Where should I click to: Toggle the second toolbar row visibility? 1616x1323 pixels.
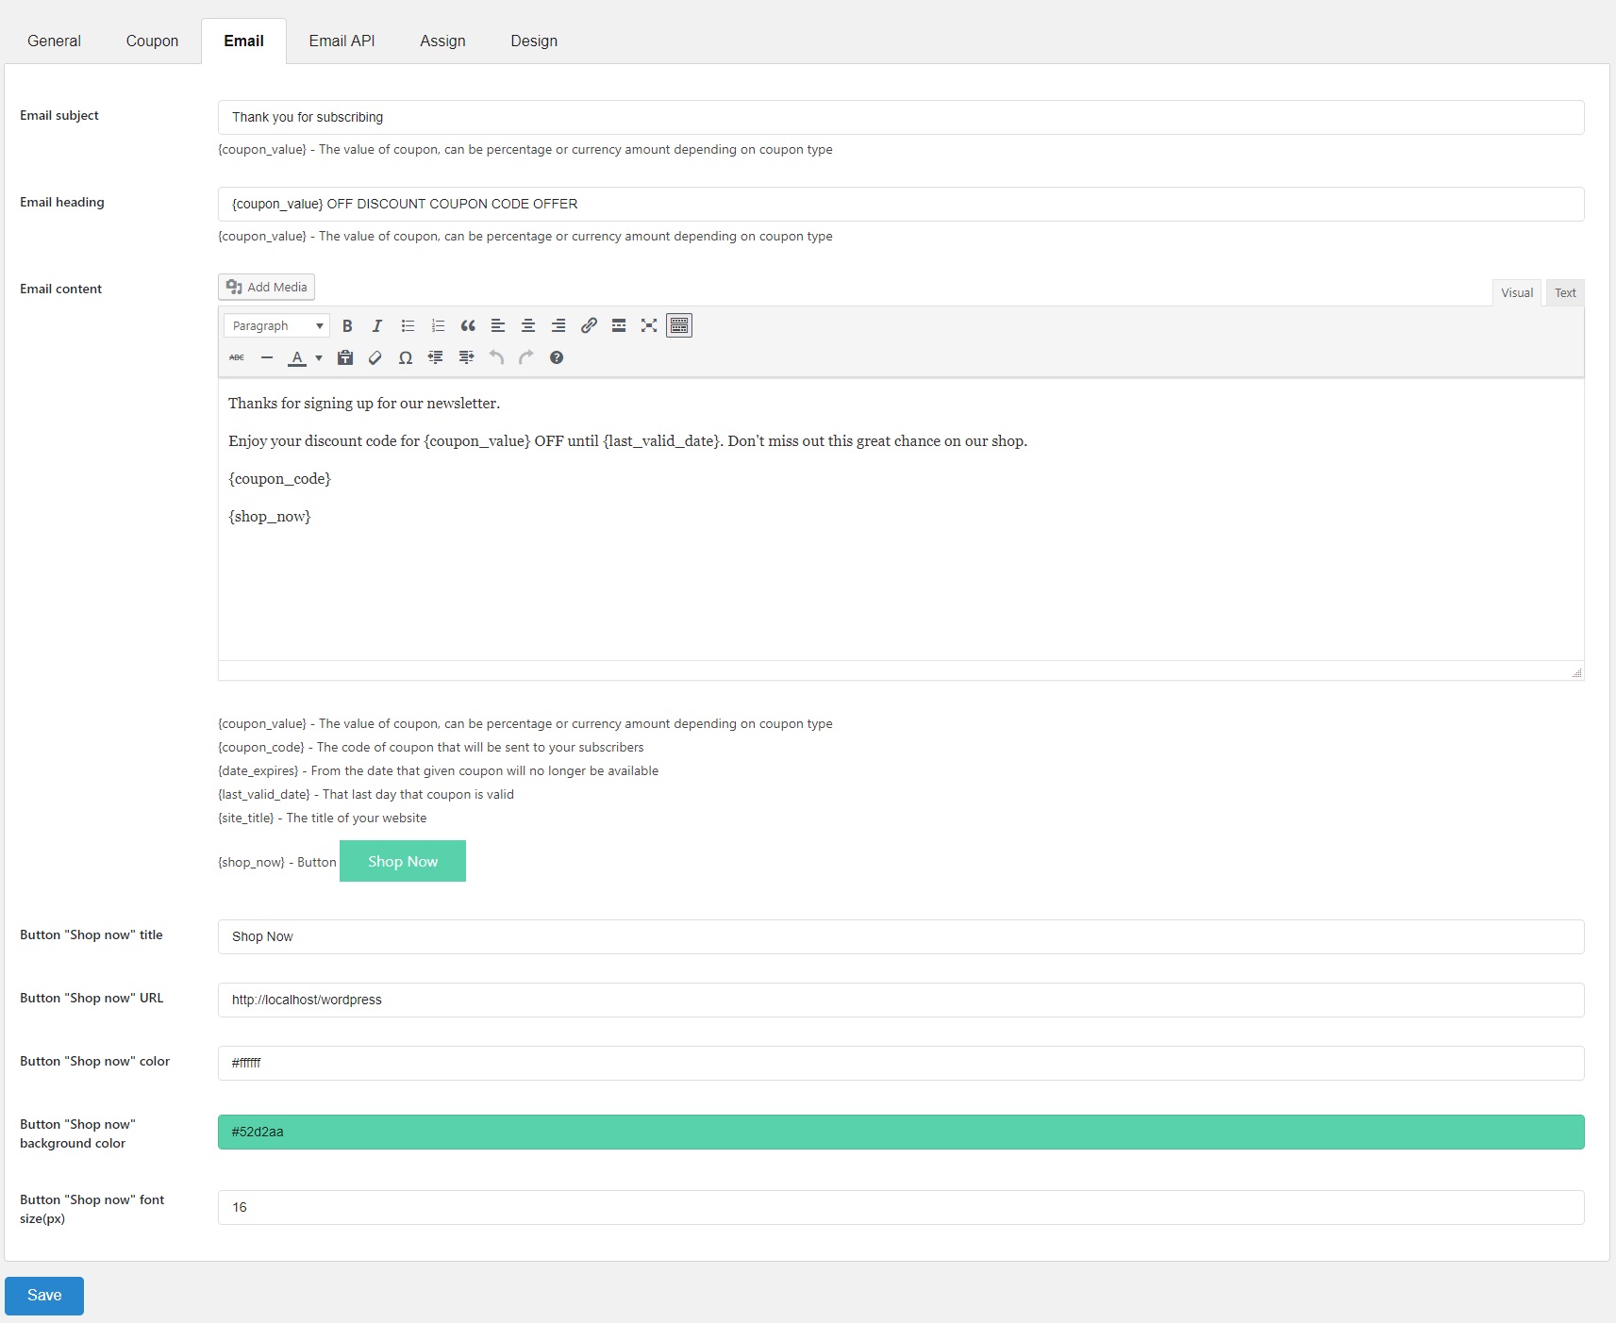[x=679, y=326]
